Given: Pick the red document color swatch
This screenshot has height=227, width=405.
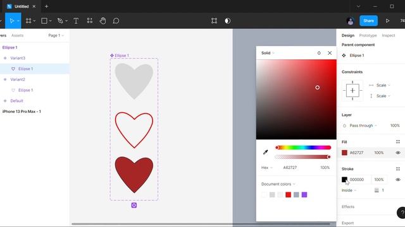Looking at the screenshot, I should coord(289,195).
